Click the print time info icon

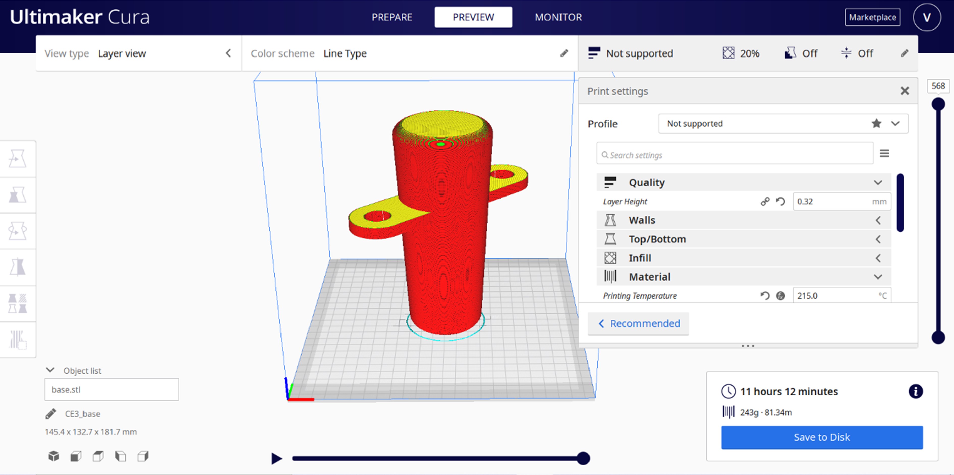tap(915, 391)
